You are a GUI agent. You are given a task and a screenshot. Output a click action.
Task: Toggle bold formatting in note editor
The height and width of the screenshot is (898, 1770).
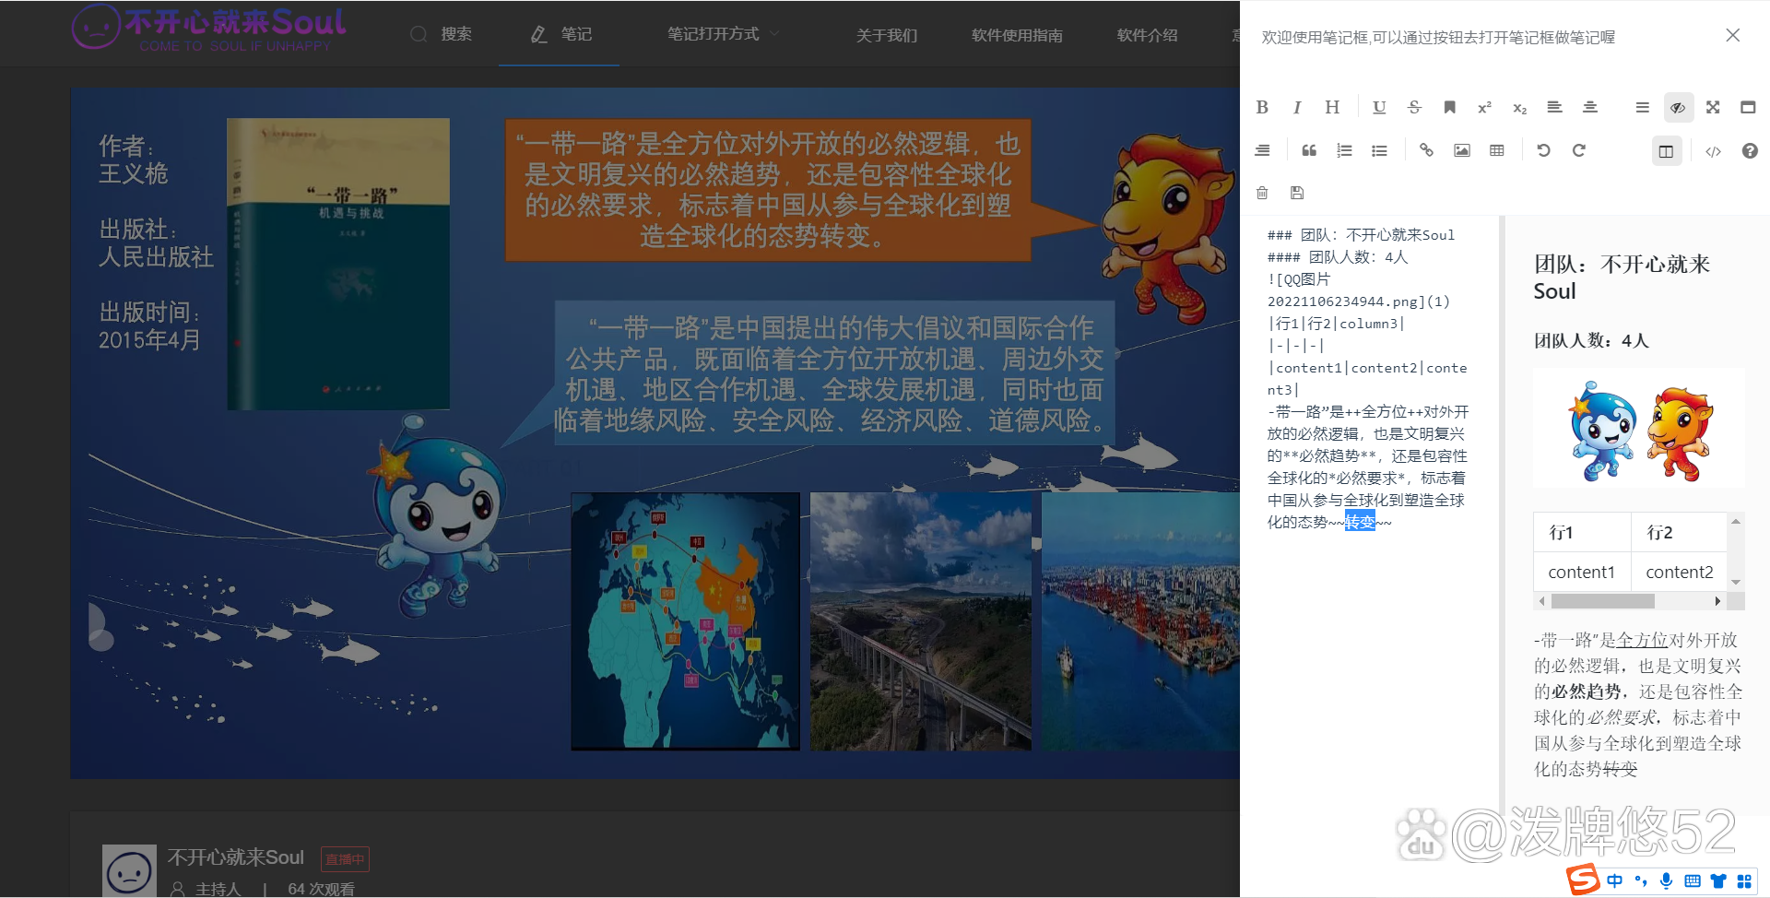tap(1262, 108)
